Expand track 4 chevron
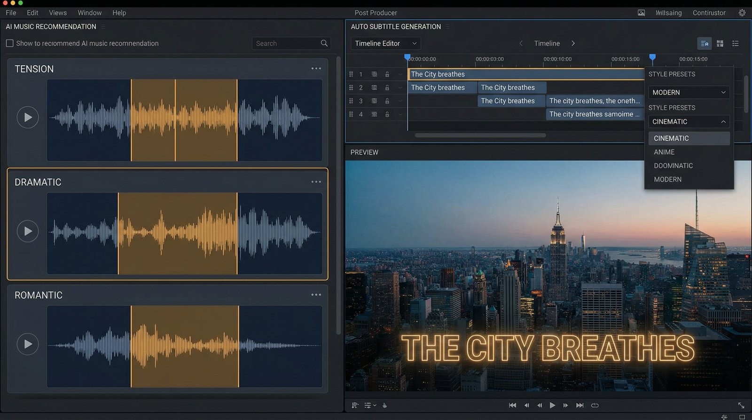752x420 pixels. [x=400, y=114]
